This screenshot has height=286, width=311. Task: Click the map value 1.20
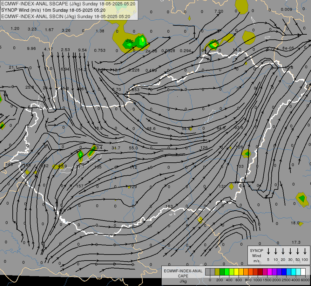15,28
